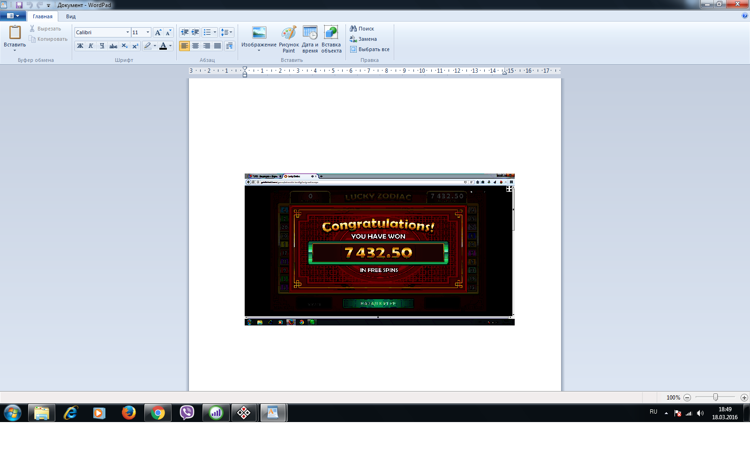The width and height of the screenshot is (750, 453).
Task: Open the Viber app from the taskbar
Action: [187, 413]
